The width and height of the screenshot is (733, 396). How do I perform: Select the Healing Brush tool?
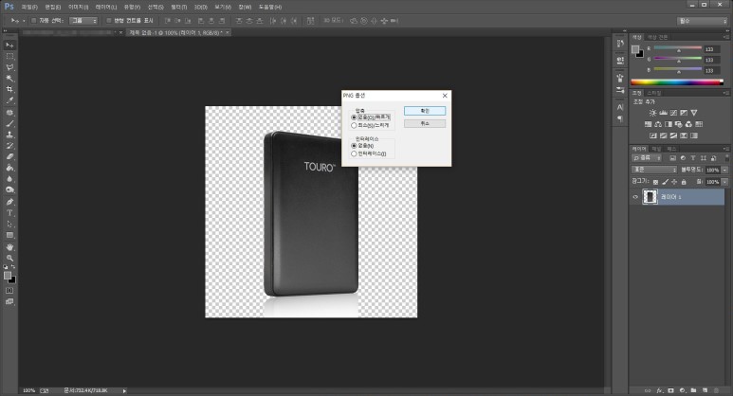(x=9, y=113)
